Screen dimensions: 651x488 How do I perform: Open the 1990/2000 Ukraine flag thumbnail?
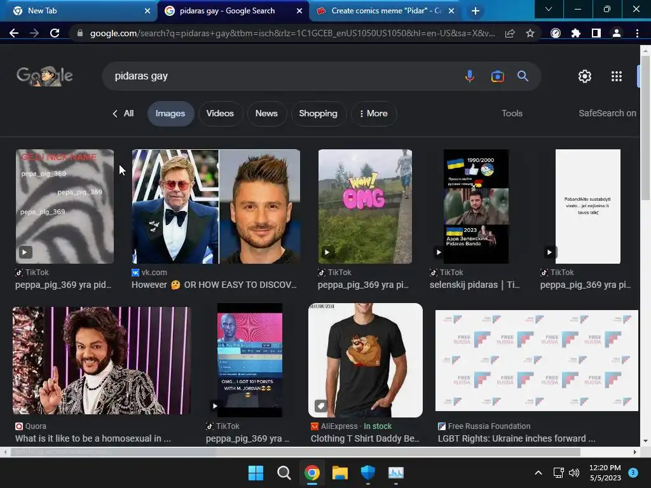coord(476,207)
